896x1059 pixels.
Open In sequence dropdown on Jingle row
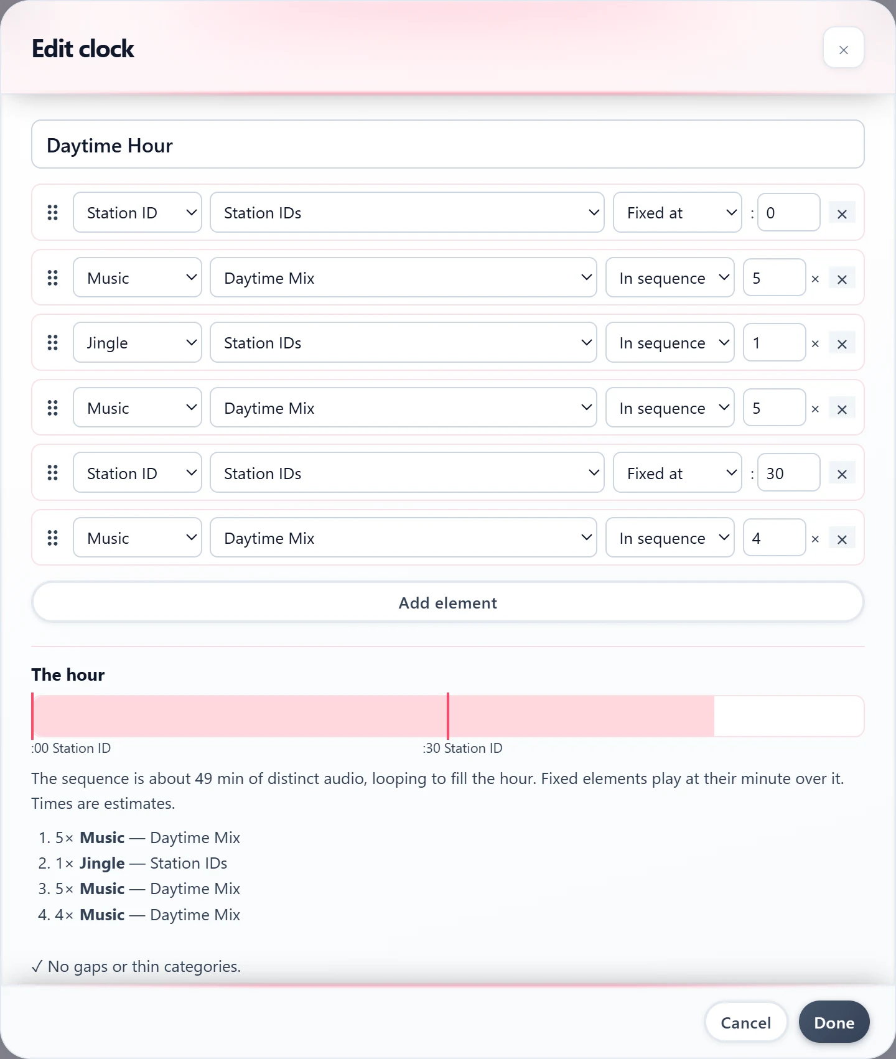pyautogui.click(x=670, y=343)
